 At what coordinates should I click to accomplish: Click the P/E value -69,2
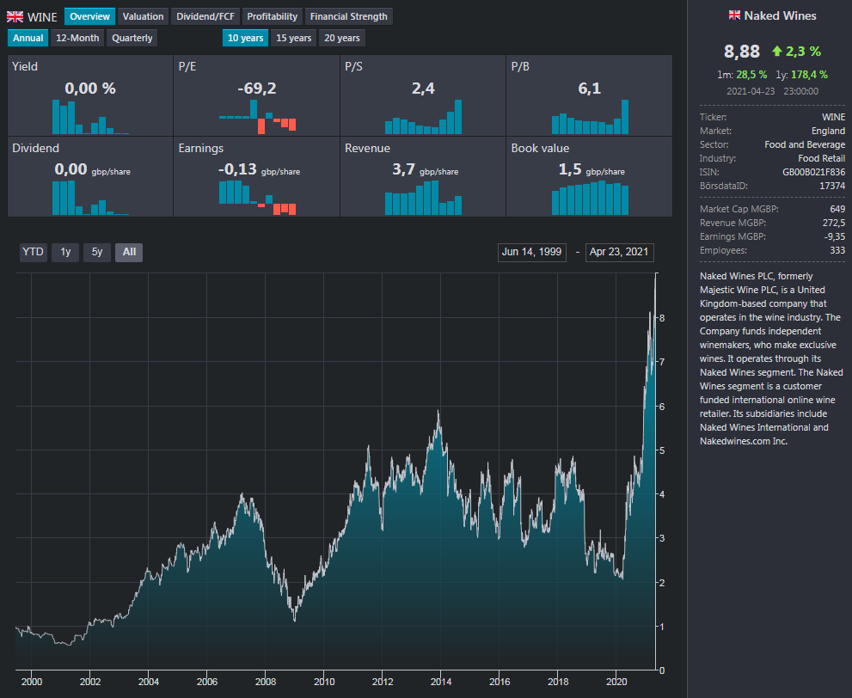(x=256, y=89)
